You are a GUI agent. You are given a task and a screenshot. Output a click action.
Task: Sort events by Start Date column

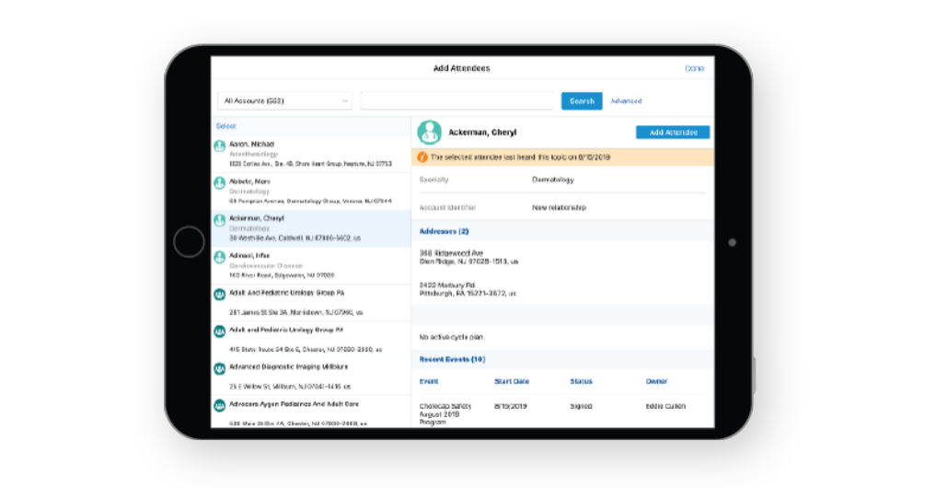click(510, 380)
